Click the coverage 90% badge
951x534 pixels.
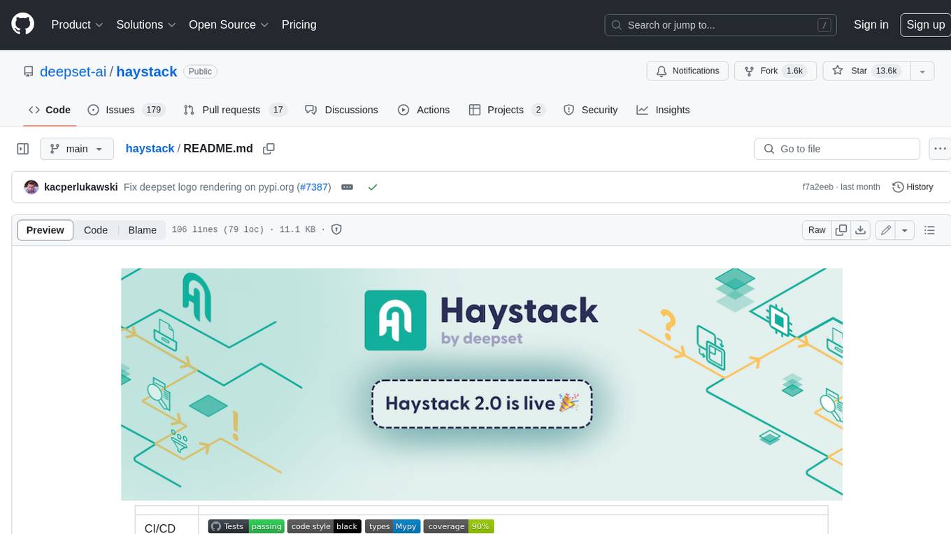[x=459, y=526]
